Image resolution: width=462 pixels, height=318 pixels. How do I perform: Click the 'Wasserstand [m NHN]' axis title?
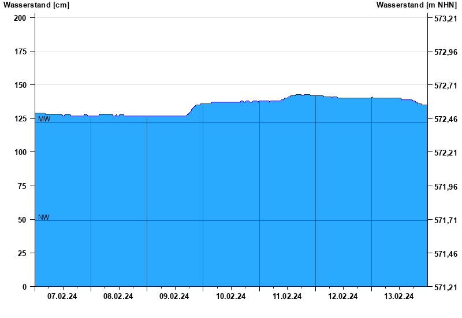416,5
